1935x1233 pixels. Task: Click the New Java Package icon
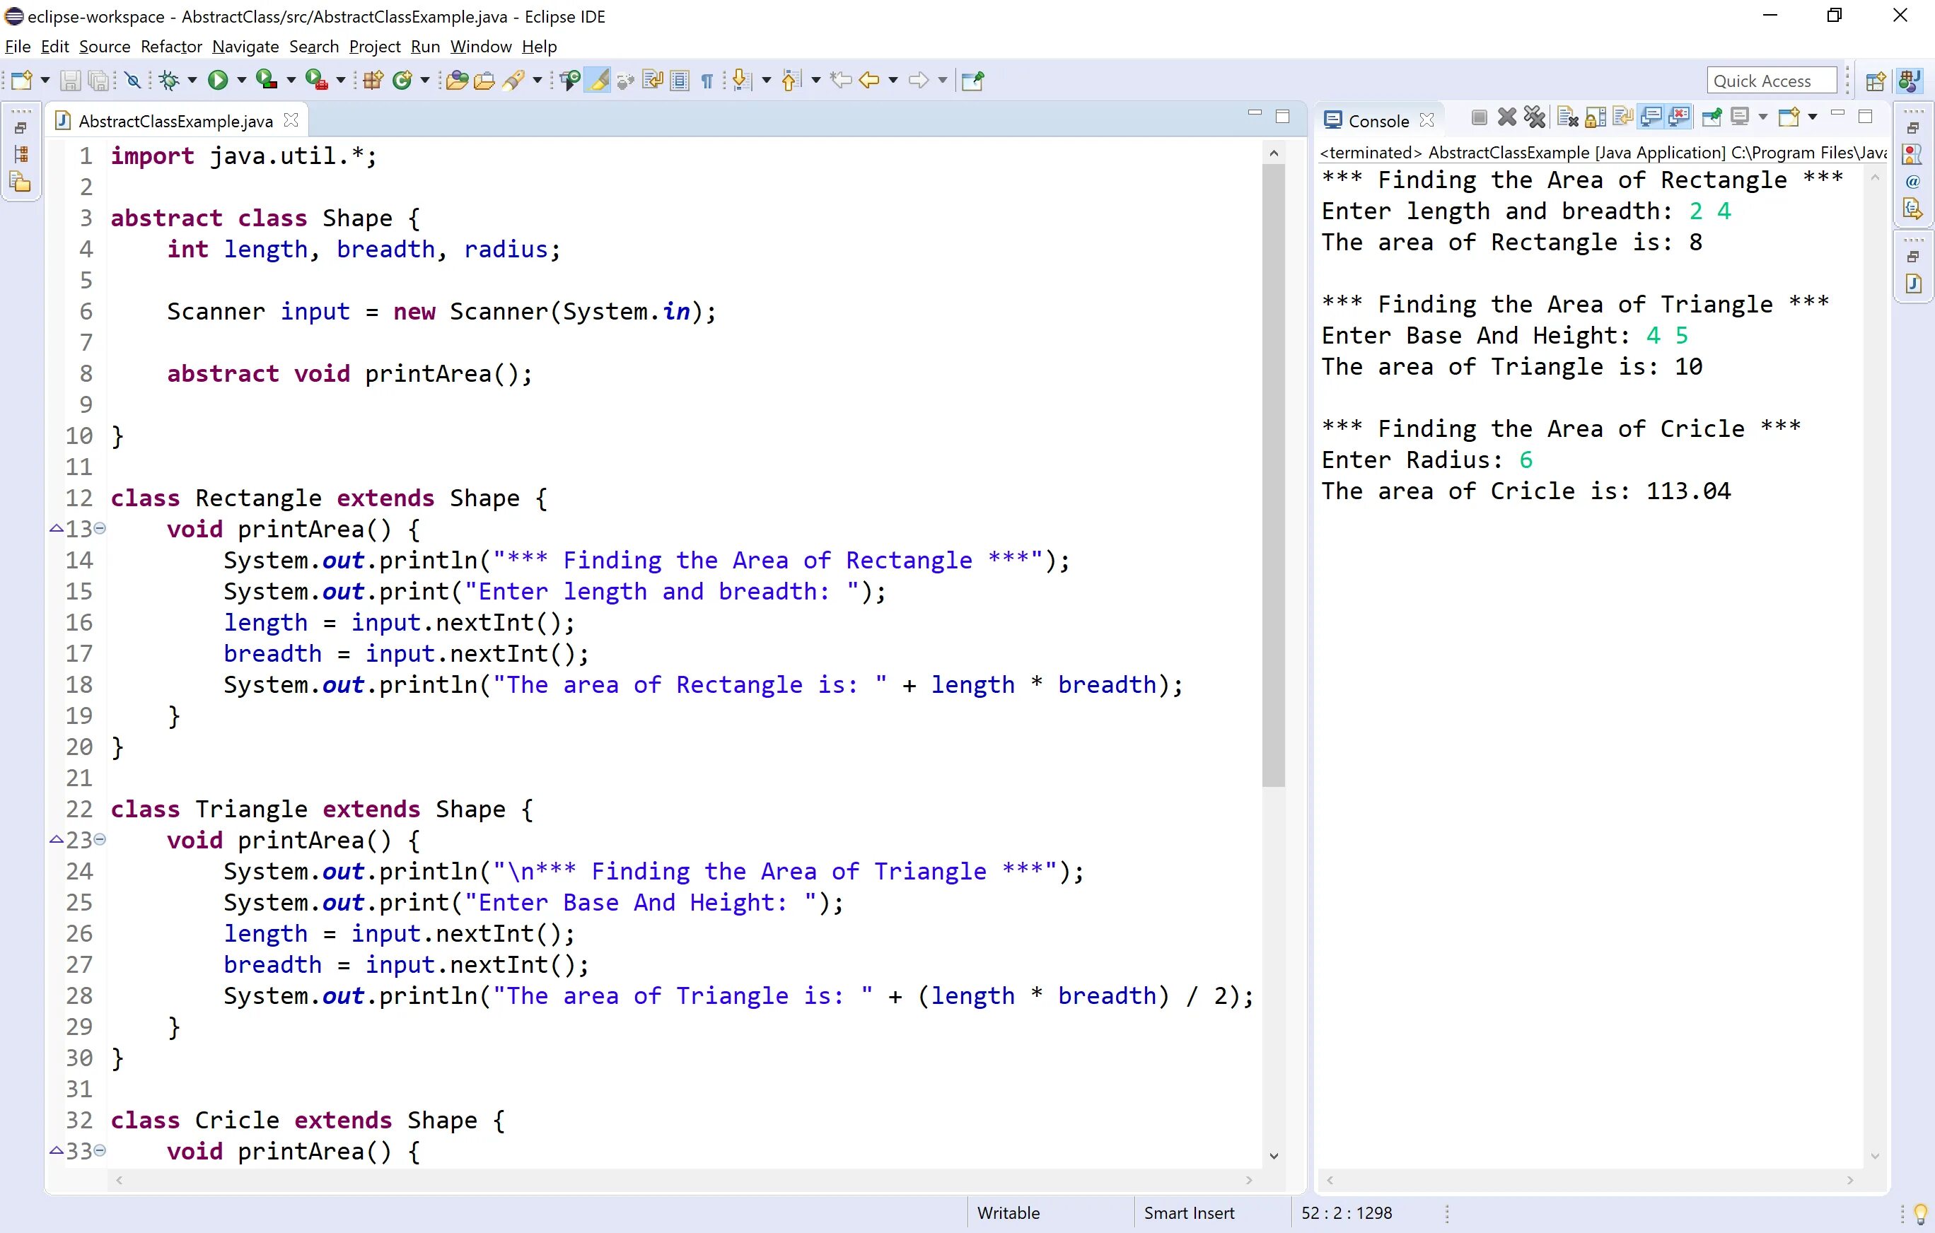373,81
